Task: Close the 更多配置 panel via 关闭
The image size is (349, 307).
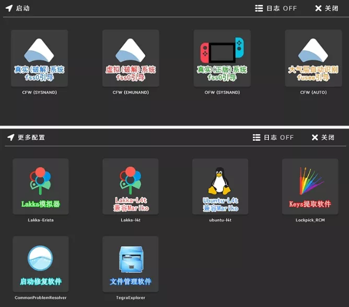Action: (x=323, y=138)
